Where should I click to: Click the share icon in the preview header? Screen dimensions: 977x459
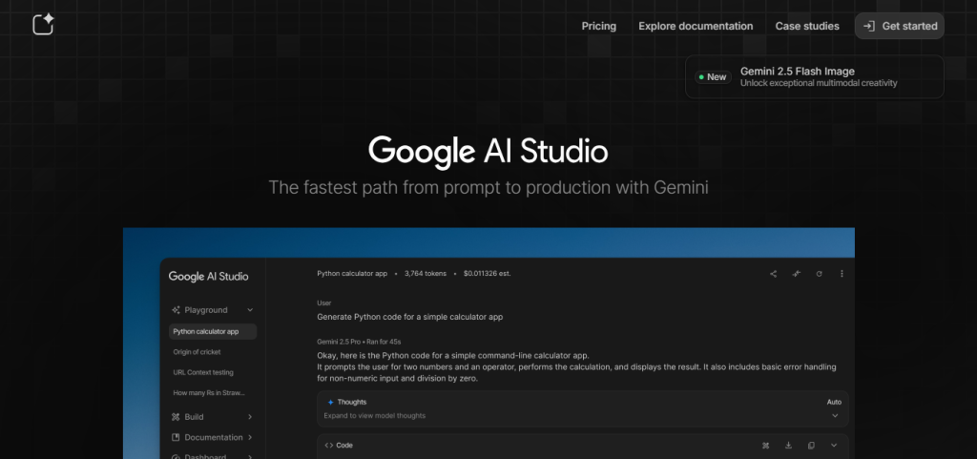click(773, 274)
